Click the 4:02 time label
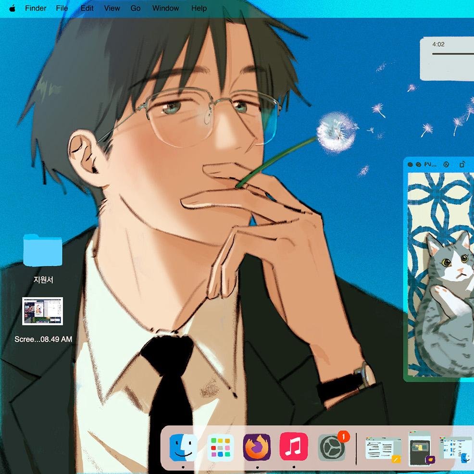The width and height of the screenshot is (474, 474). click(x=438, y=44)
